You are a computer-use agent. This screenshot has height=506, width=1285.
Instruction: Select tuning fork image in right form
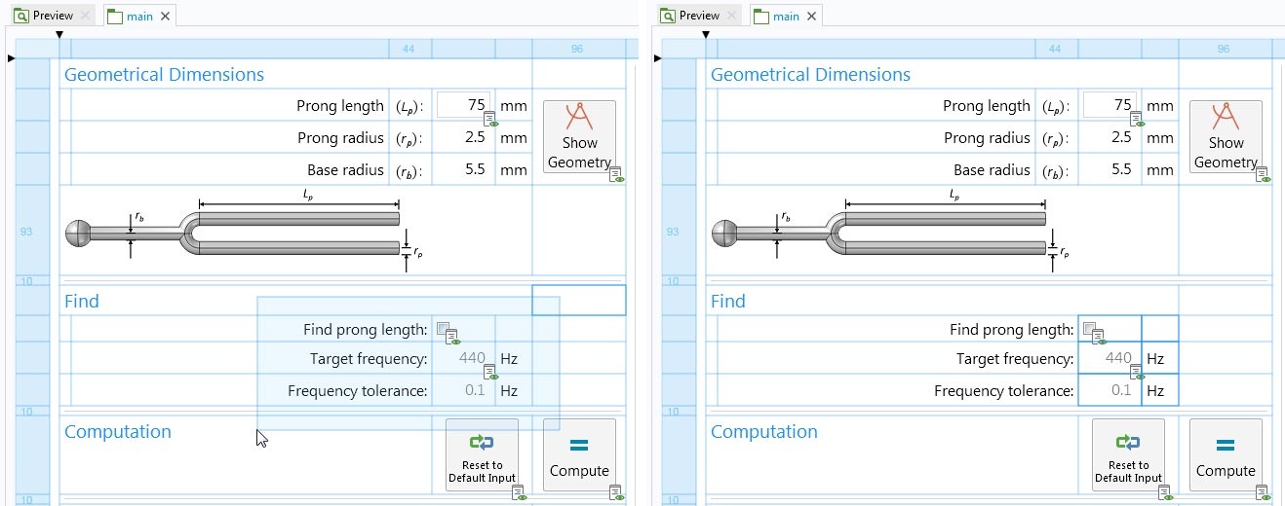890,234
